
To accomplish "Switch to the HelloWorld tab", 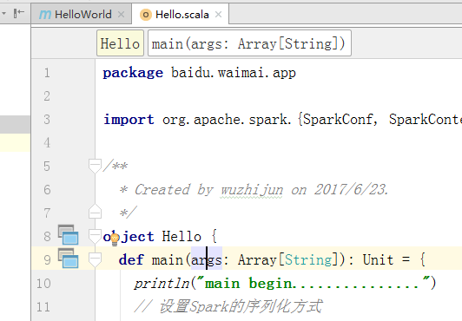I will (82, 14).
